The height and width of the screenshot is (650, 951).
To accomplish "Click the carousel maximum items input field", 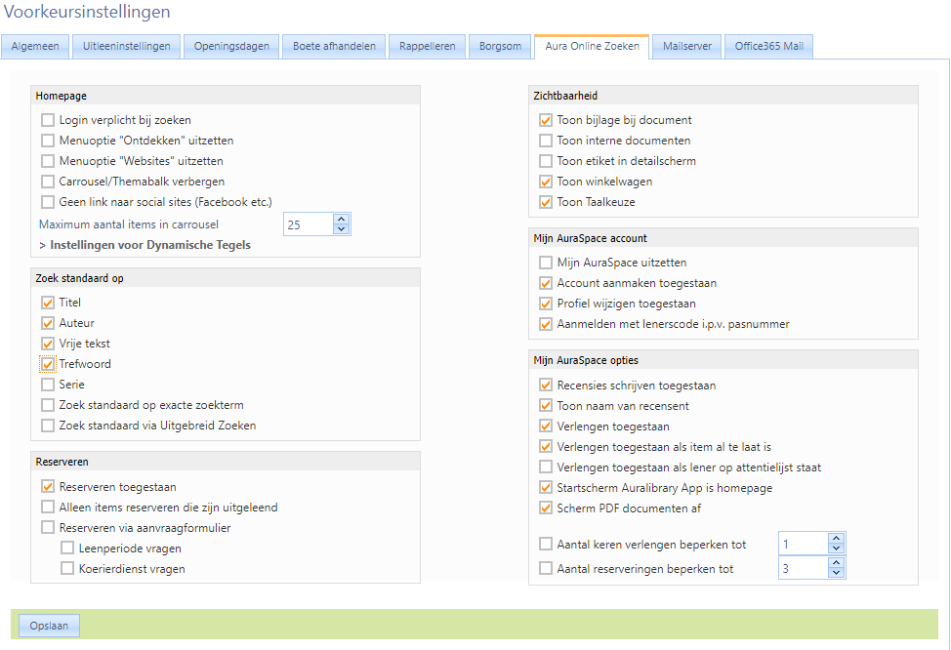I will (x=307, y=225).
